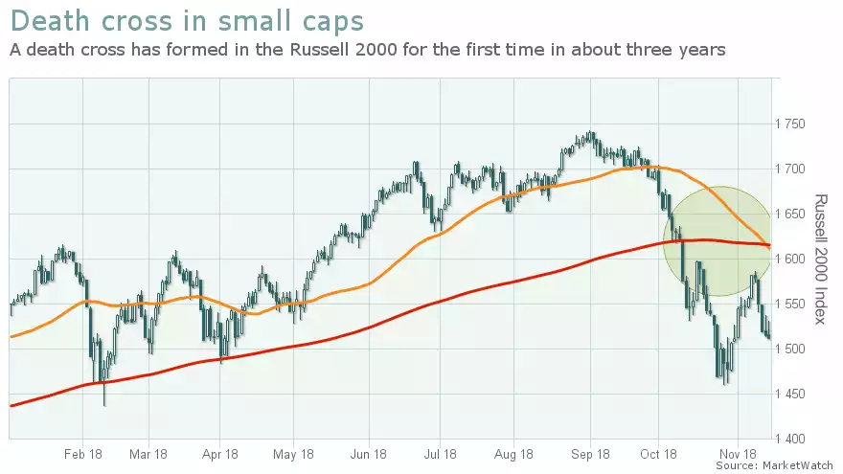Click the 'Death cross in small caps' title
Image resolution: width=843 pixels, height=474 pixels.
[x=187, y=21]
